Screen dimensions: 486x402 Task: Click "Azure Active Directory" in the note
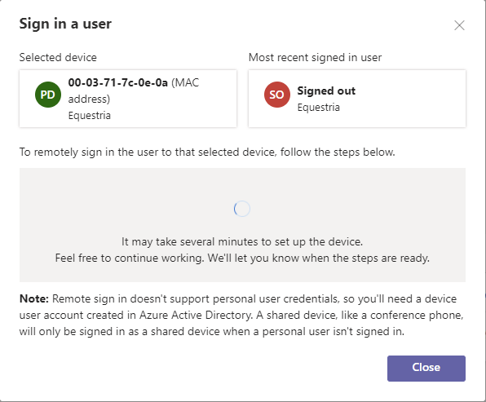(x=195, y=316)
